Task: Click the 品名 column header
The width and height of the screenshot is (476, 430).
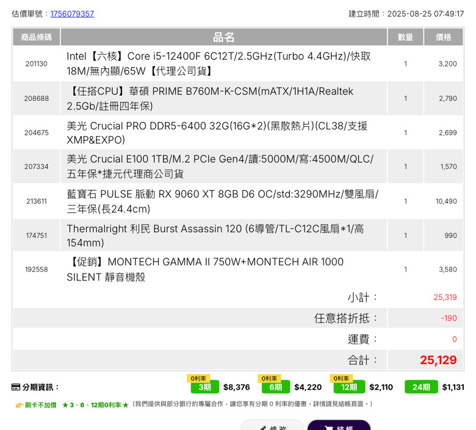Action: point(224,37)
